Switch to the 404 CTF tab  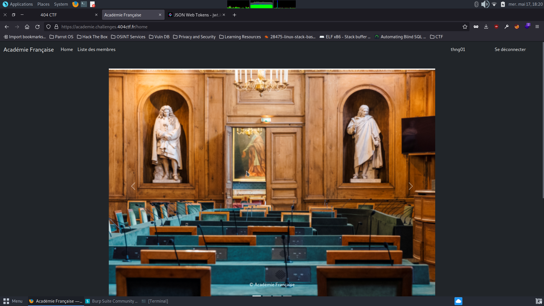pos(49,15)
